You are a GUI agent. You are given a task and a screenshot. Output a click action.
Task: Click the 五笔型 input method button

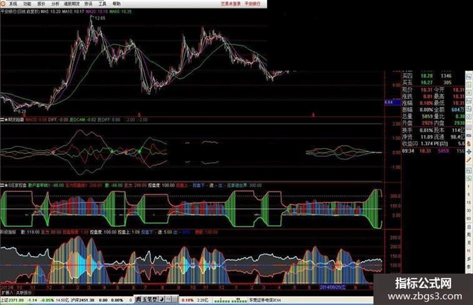(x=150, y=299)
